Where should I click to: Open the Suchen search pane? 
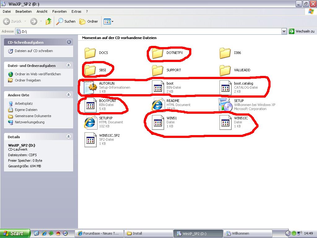(66, 21)
